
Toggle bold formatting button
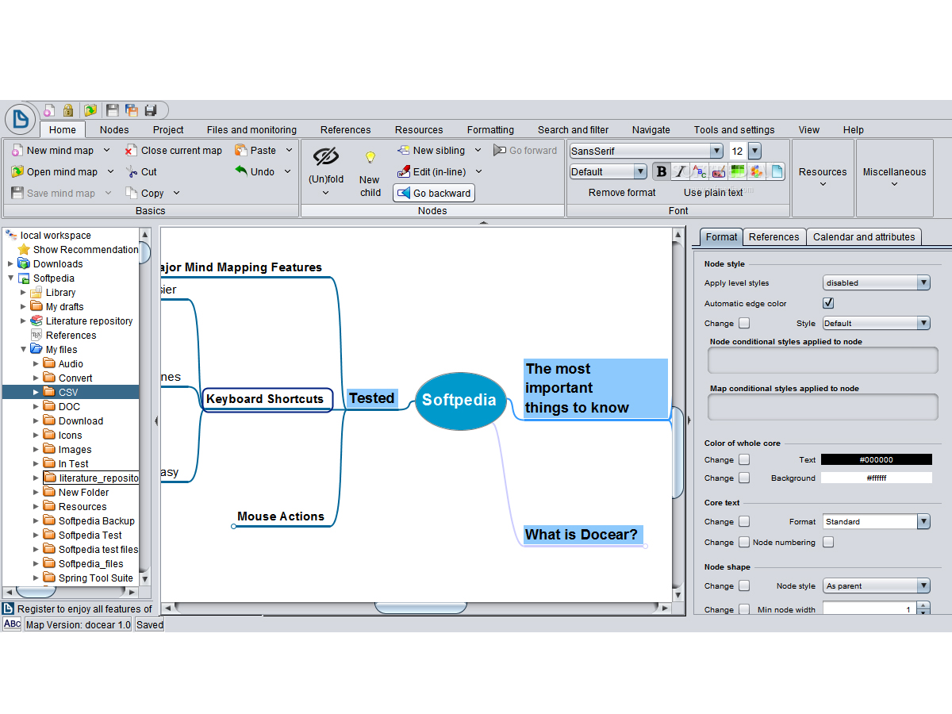click(x=662, y=171)
